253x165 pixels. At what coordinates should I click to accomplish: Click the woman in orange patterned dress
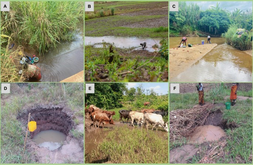(x=234, y=94)
